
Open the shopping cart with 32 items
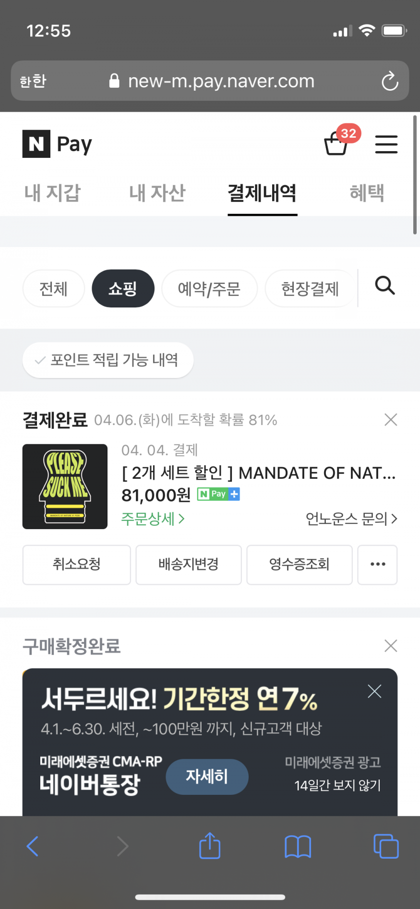point(336,144)
